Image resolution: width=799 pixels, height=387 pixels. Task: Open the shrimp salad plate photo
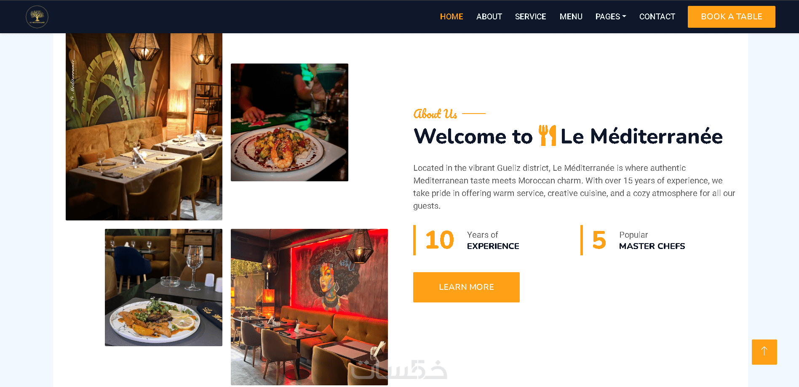coord(289,122)
